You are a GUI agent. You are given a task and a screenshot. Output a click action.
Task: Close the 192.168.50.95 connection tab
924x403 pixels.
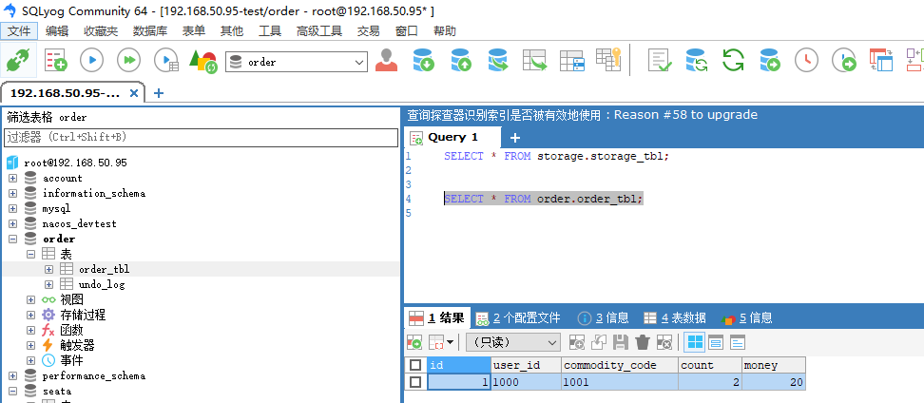click(x=134, y=93)
